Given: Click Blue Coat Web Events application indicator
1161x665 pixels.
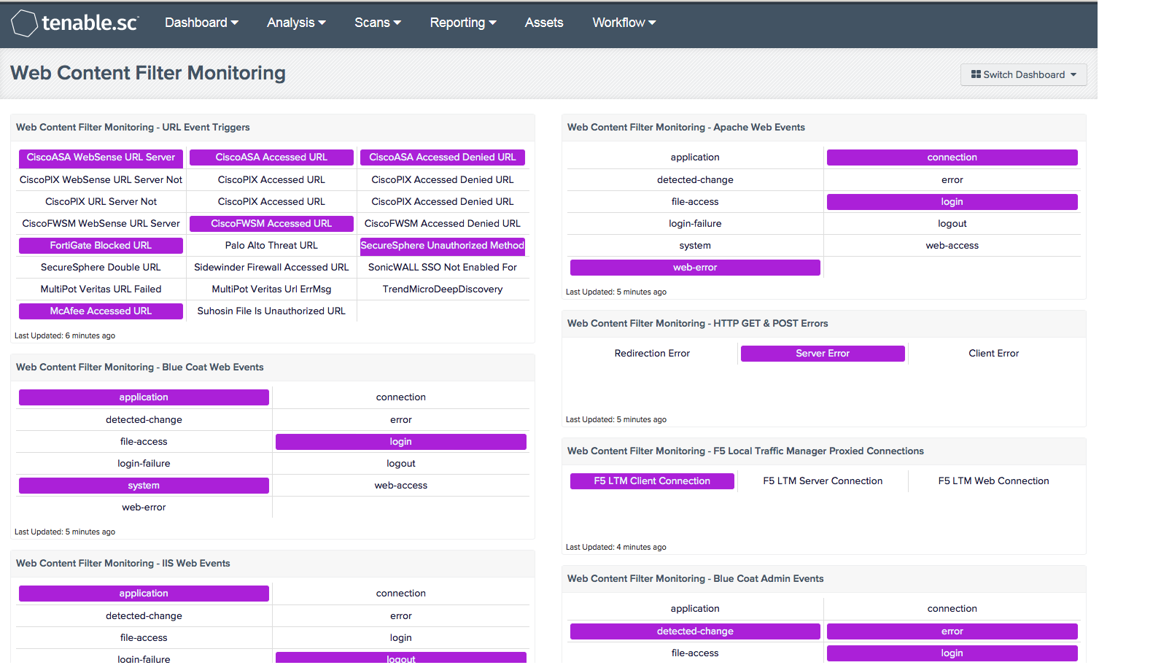Looking at the screenshot, I should pyautogui.click(x=144, y=397).
